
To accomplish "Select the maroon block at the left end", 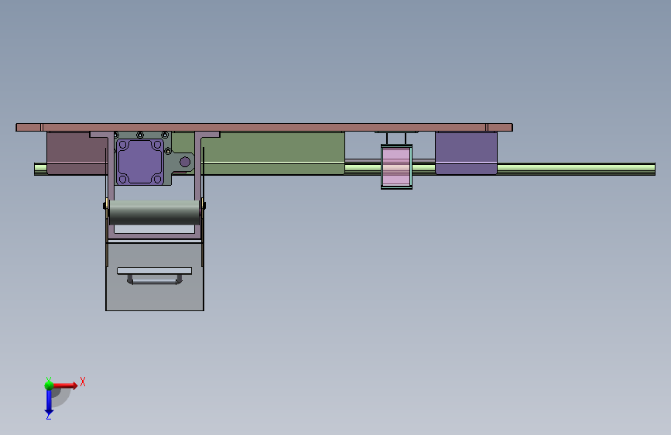I will (x=77, y=152).
